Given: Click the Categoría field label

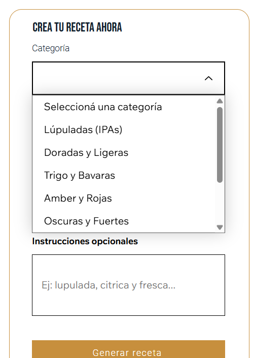Looking at the screenshot, I should 51,48.
